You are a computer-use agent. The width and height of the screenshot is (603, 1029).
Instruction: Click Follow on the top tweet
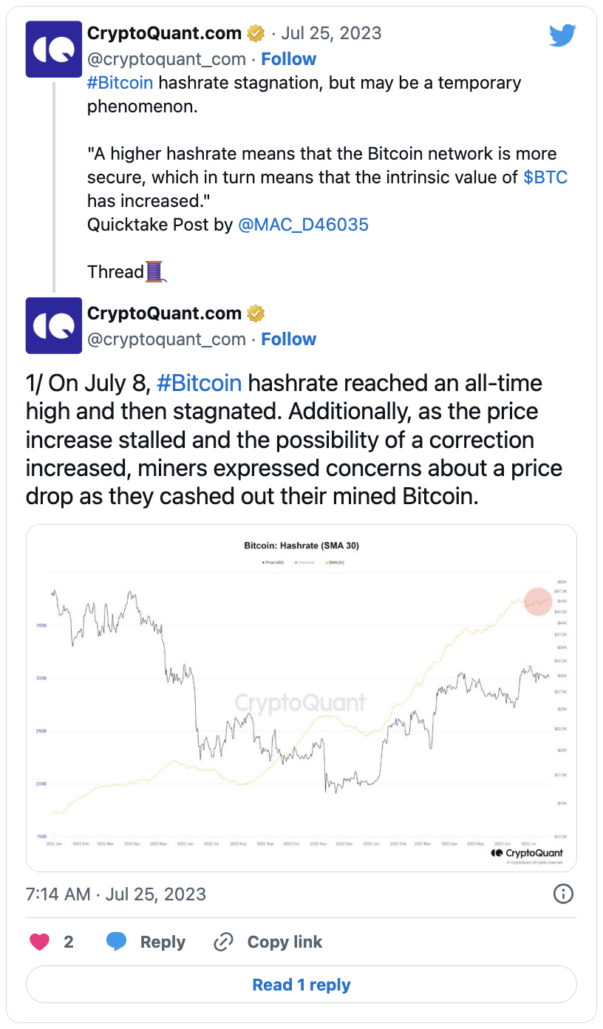288,58
